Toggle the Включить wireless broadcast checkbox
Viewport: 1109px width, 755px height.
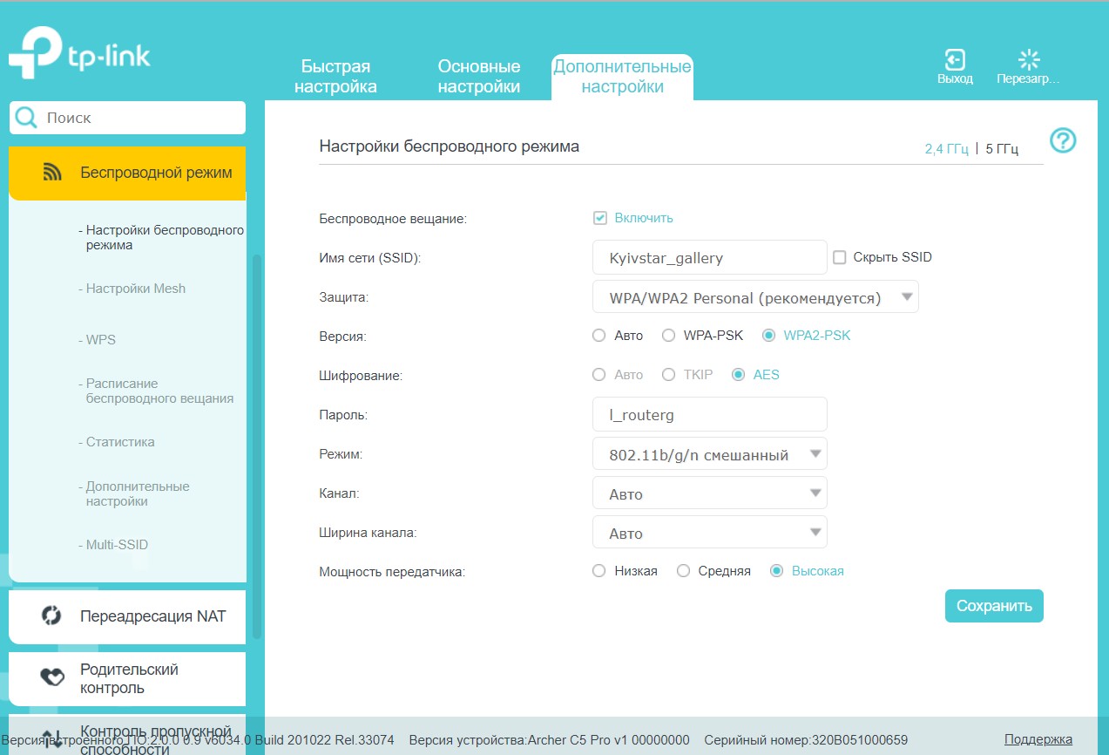[599, 218]
